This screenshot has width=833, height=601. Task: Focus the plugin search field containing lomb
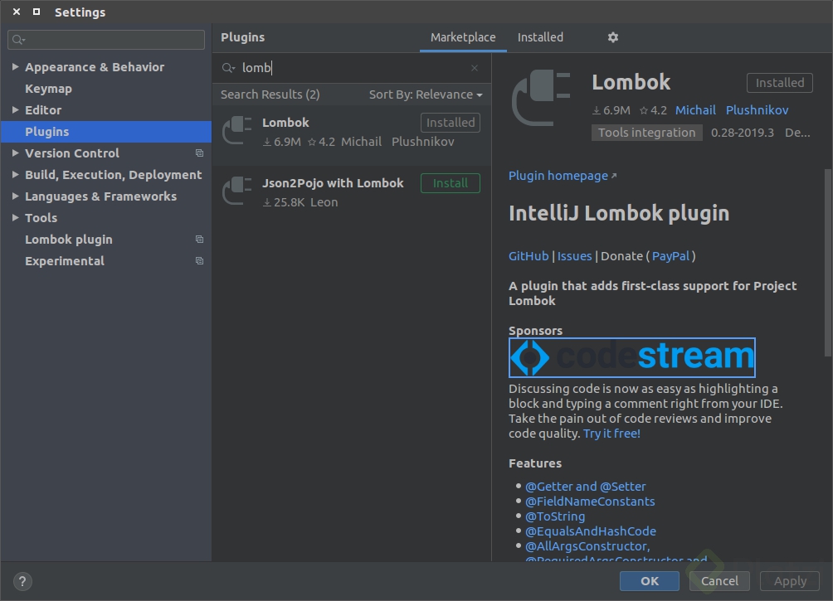click(351, 68)
